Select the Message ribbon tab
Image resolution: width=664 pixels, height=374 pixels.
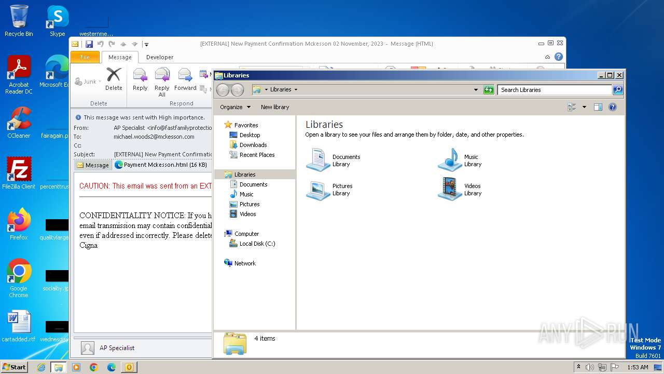click(120, 57)
